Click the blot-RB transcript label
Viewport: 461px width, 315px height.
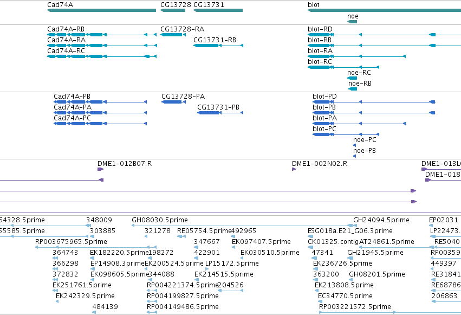[x=320, y=40]
